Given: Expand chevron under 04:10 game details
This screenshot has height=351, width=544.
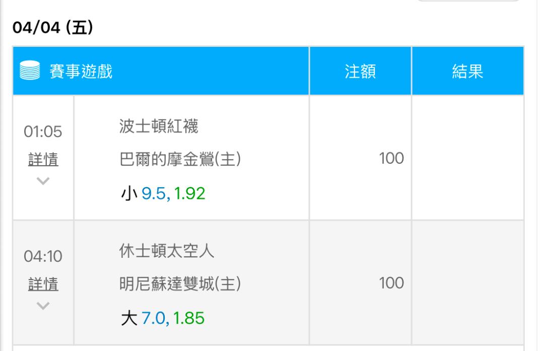Looking at the screenshot, I should tap(43, 306).
